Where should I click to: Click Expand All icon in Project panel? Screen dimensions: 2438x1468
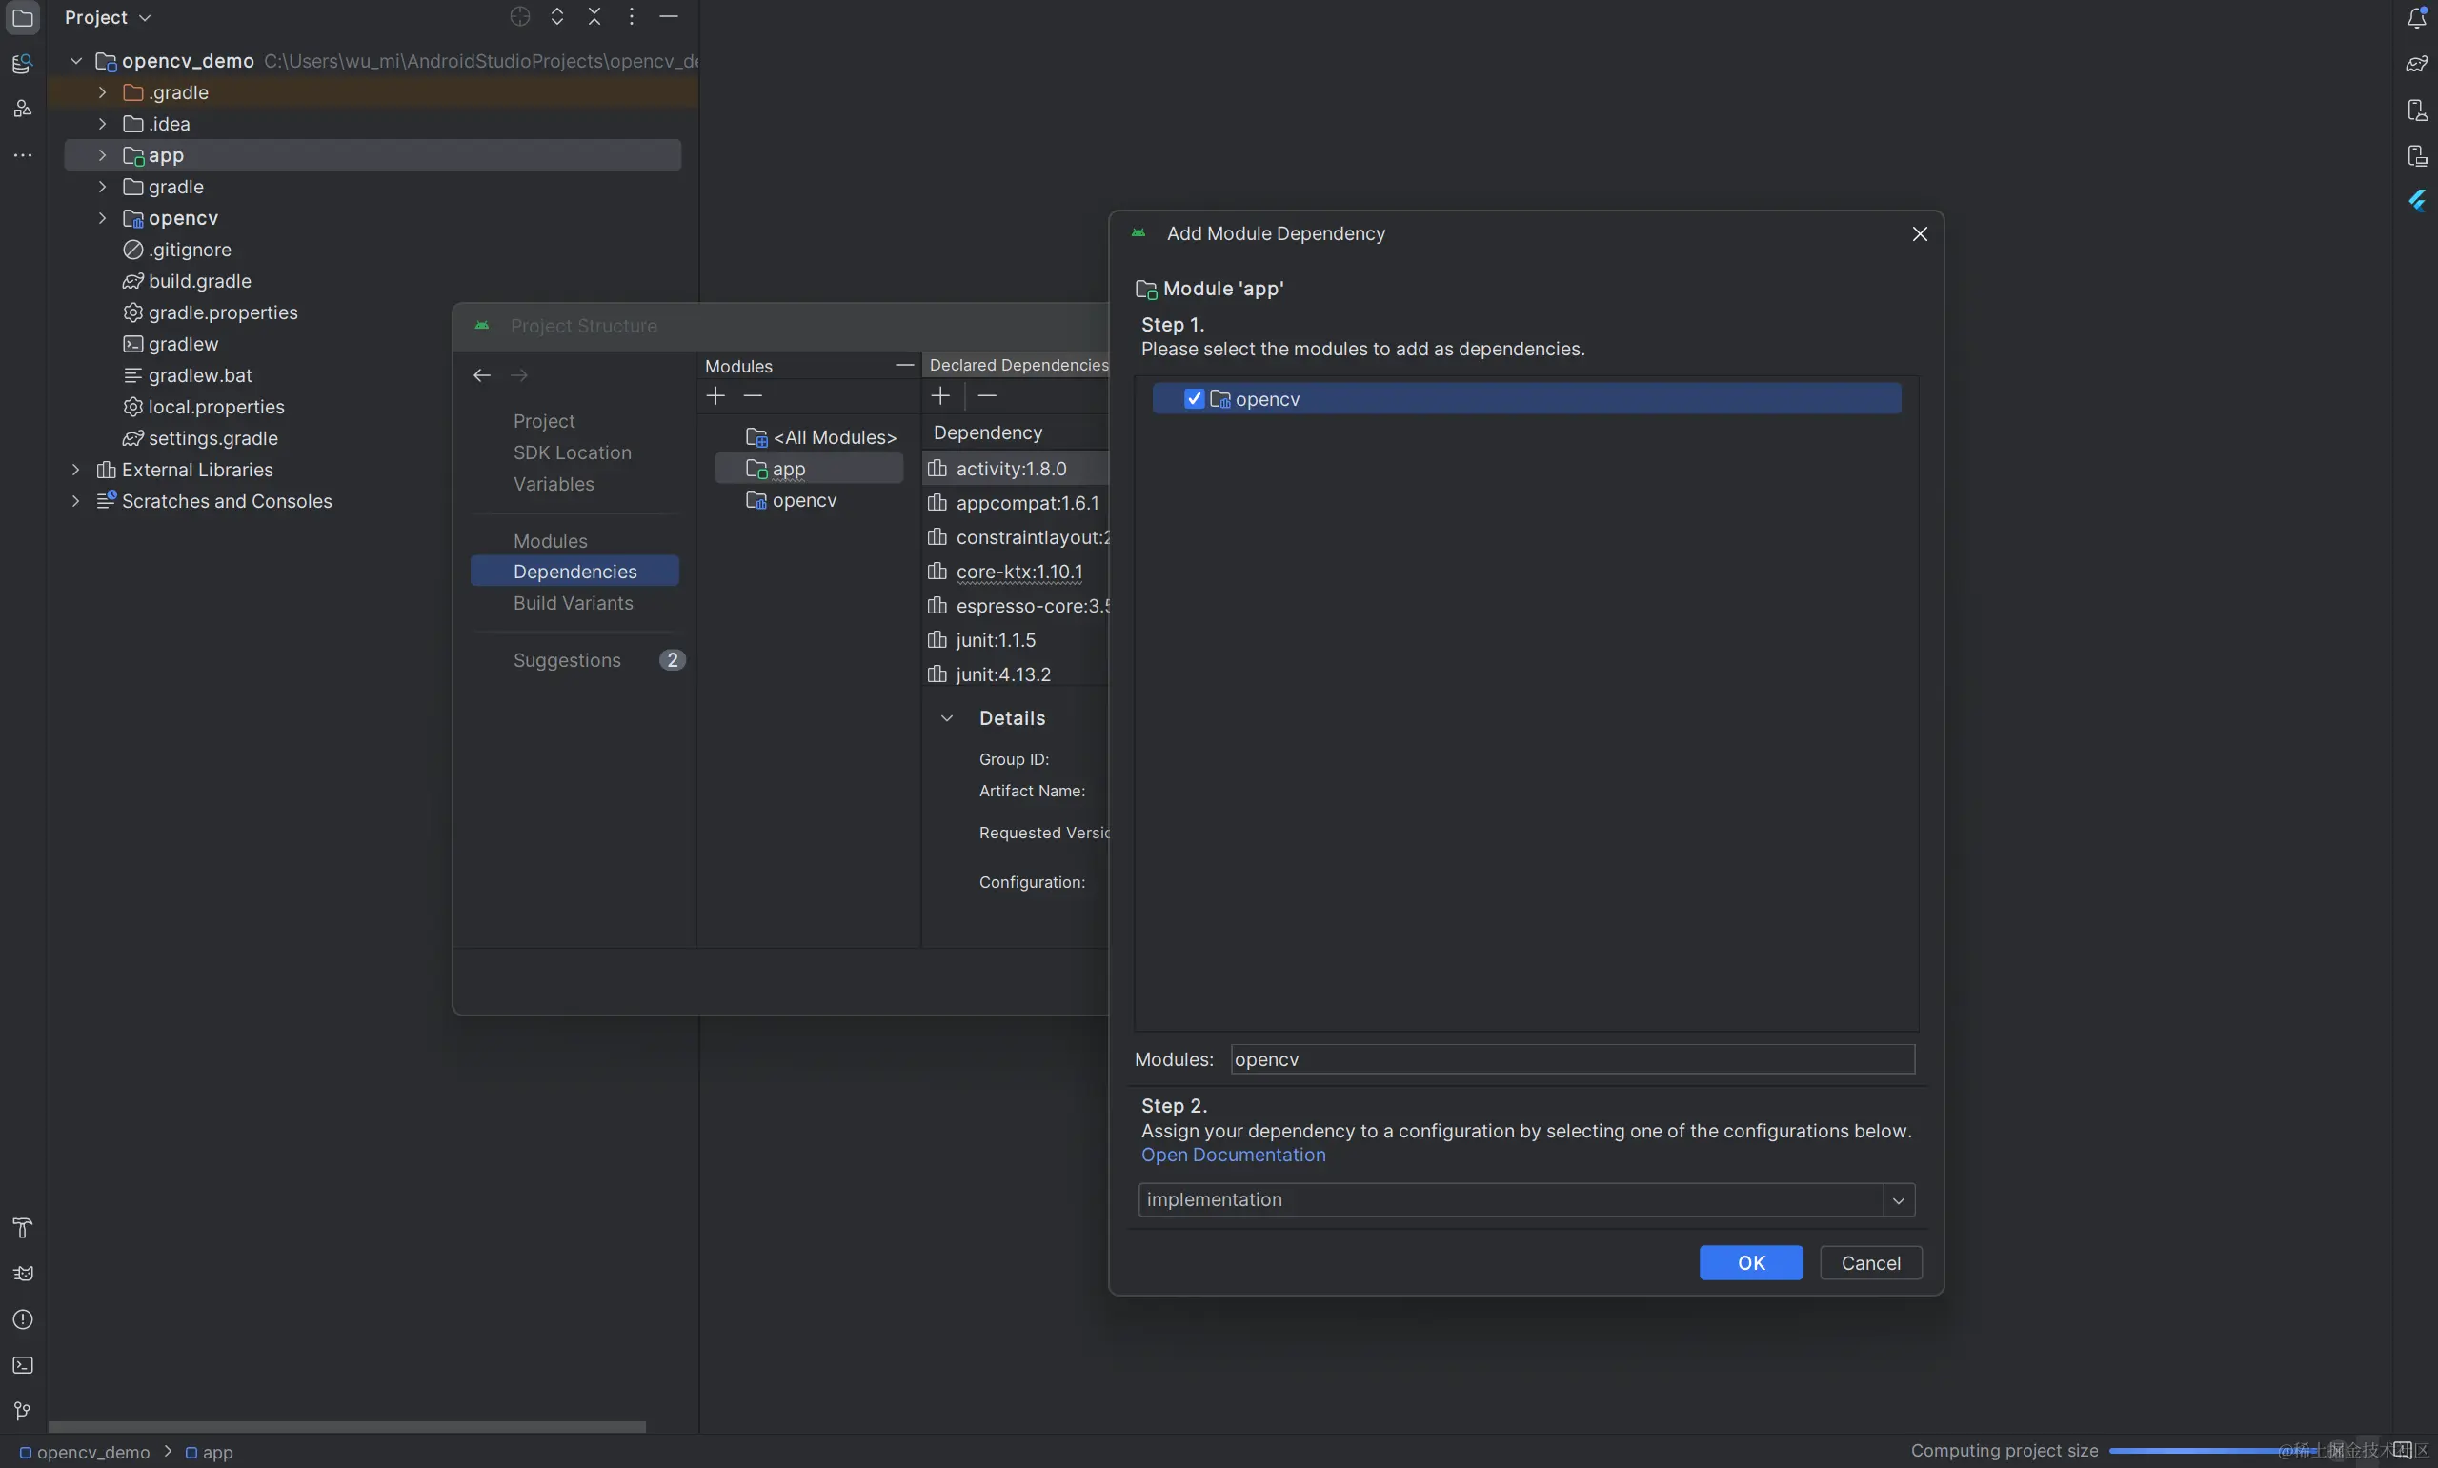(556, 17)
